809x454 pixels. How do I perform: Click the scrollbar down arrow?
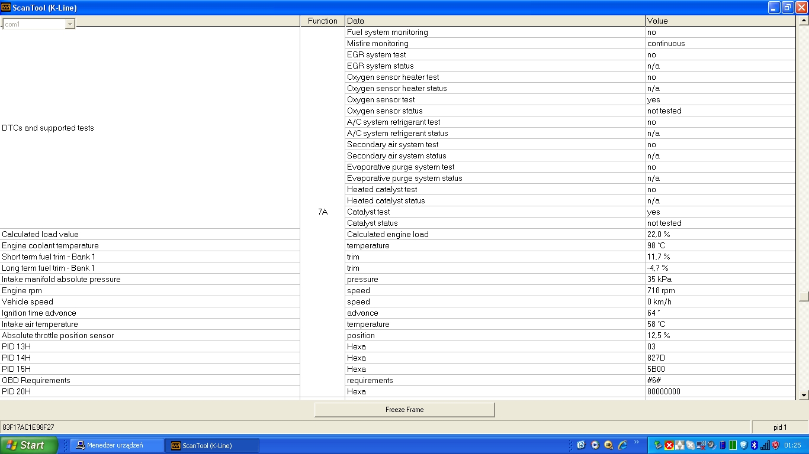point(804,395)
